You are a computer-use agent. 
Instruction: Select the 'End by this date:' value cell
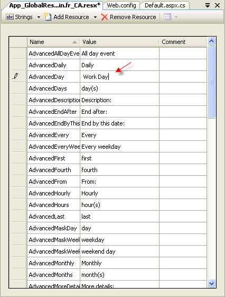pyautogui.click(x=120, y=123)
